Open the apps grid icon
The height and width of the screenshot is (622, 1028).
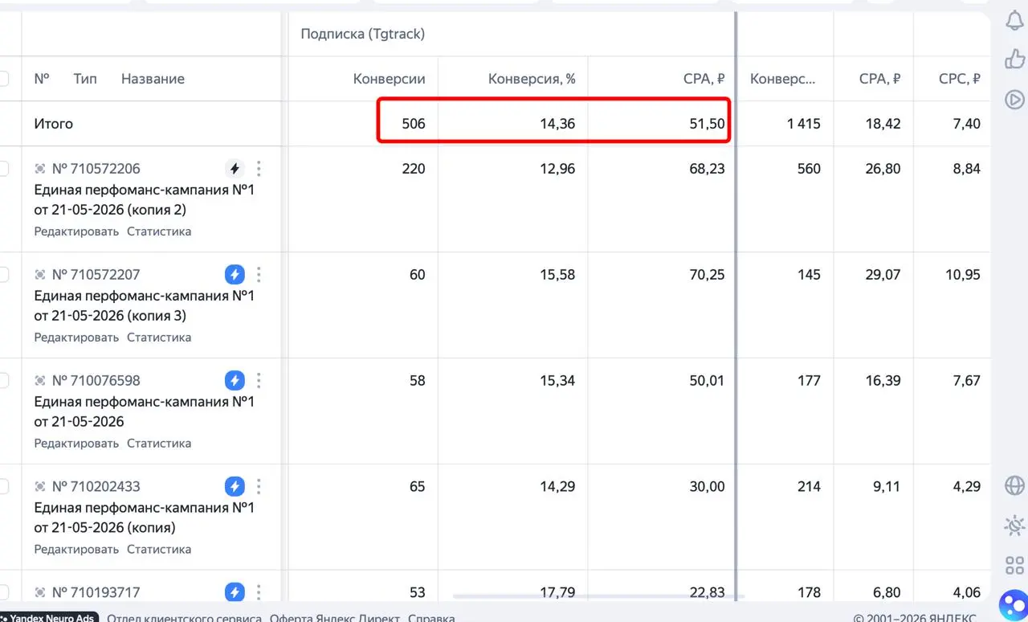pos(1014,565)
